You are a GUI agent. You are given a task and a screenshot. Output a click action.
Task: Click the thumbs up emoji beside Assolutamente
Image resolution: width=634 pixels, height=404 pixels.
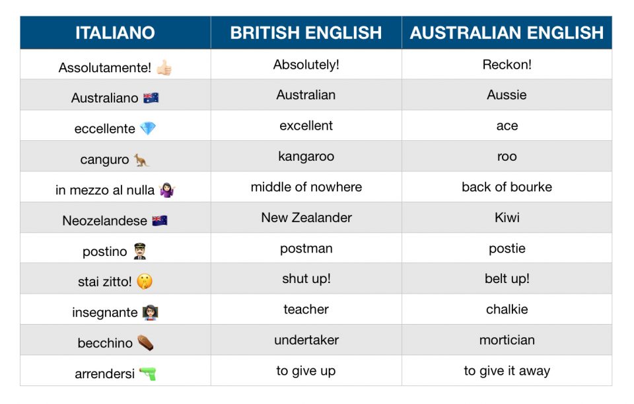(164, 67)
